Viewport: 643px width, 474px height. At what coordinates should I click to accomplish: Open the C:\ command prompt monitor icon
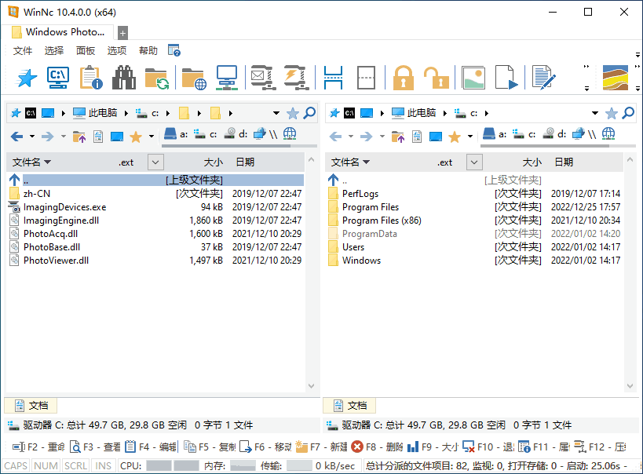coord(58,78)
